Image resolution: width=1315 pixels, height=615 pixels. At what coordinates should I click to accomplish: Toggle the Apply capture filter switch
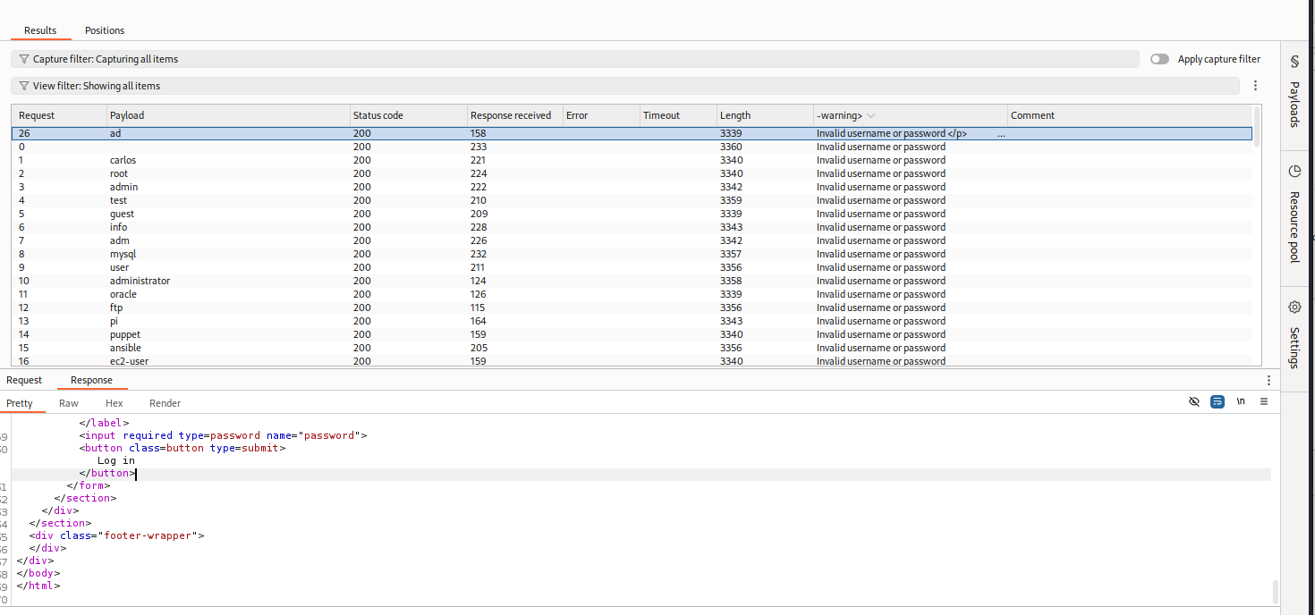tap(1159, 59)
